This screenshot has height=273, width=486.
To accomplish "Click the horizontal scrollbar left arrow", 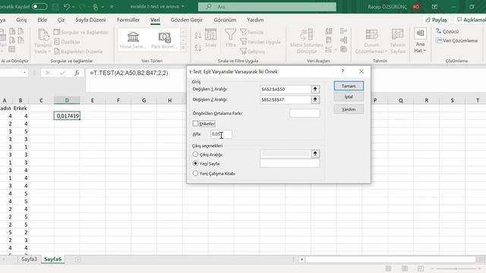I will click(301, 259).
